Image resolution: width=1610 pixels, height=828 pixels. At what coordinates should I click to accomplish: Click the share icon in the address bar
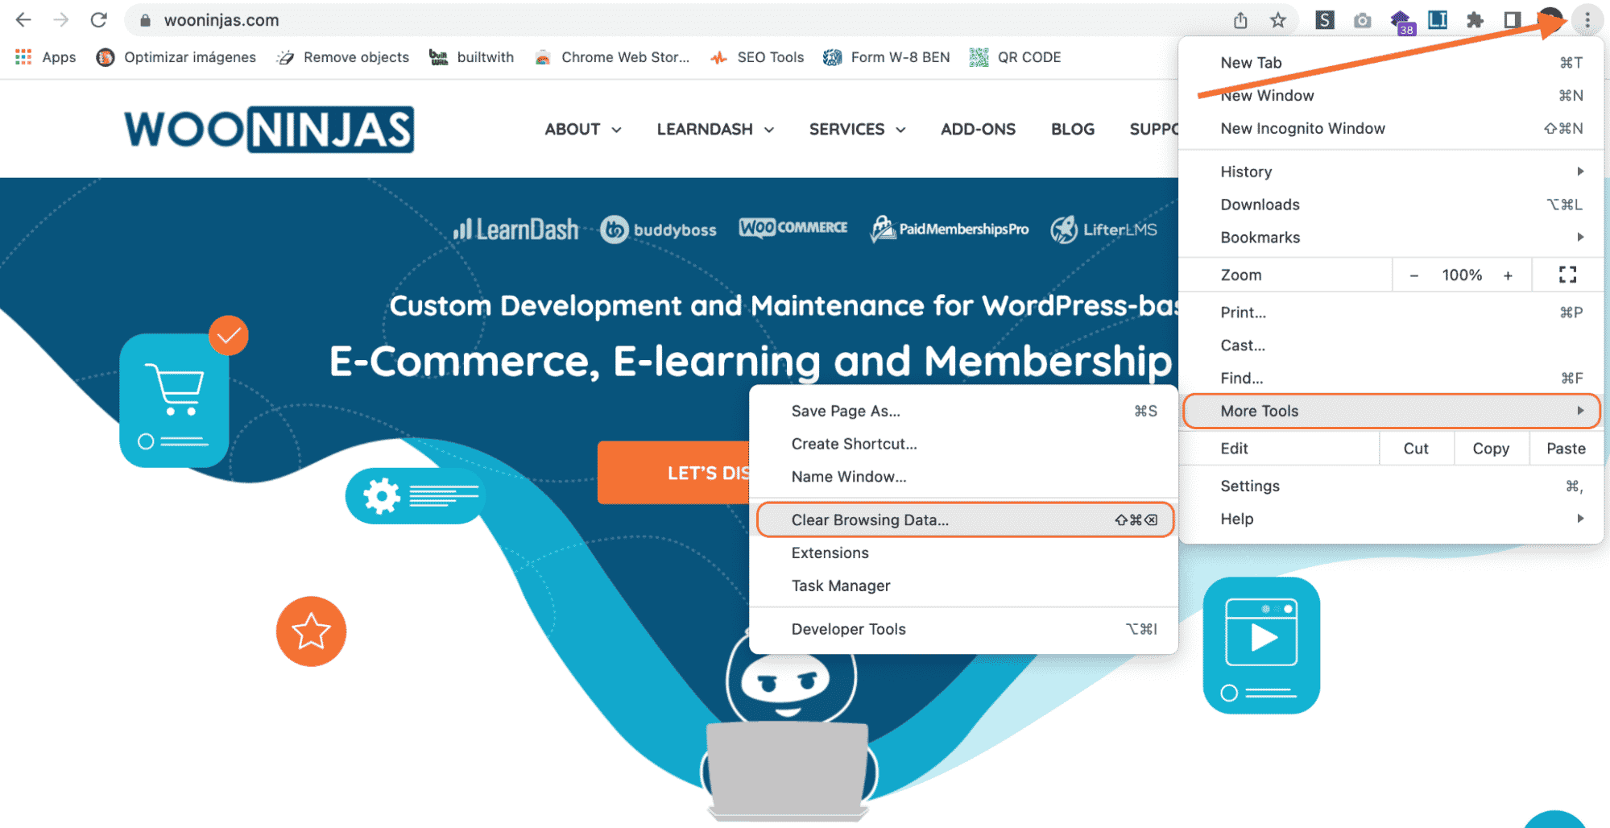tap(1240, 20)
